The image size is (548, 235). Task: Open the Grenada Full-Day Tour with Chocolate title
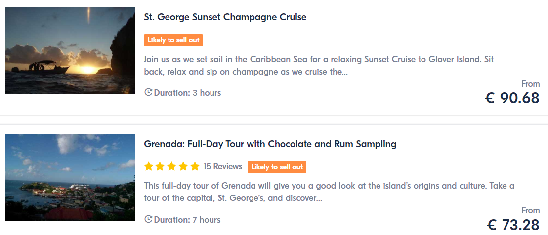click(270, 144)
